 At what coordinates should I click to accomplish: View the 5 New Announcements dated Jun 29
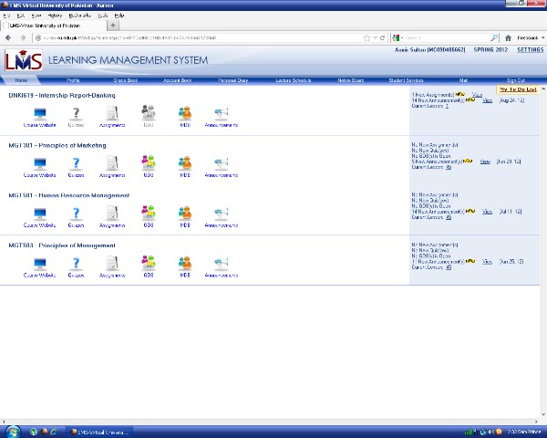(x=485, y=162)
